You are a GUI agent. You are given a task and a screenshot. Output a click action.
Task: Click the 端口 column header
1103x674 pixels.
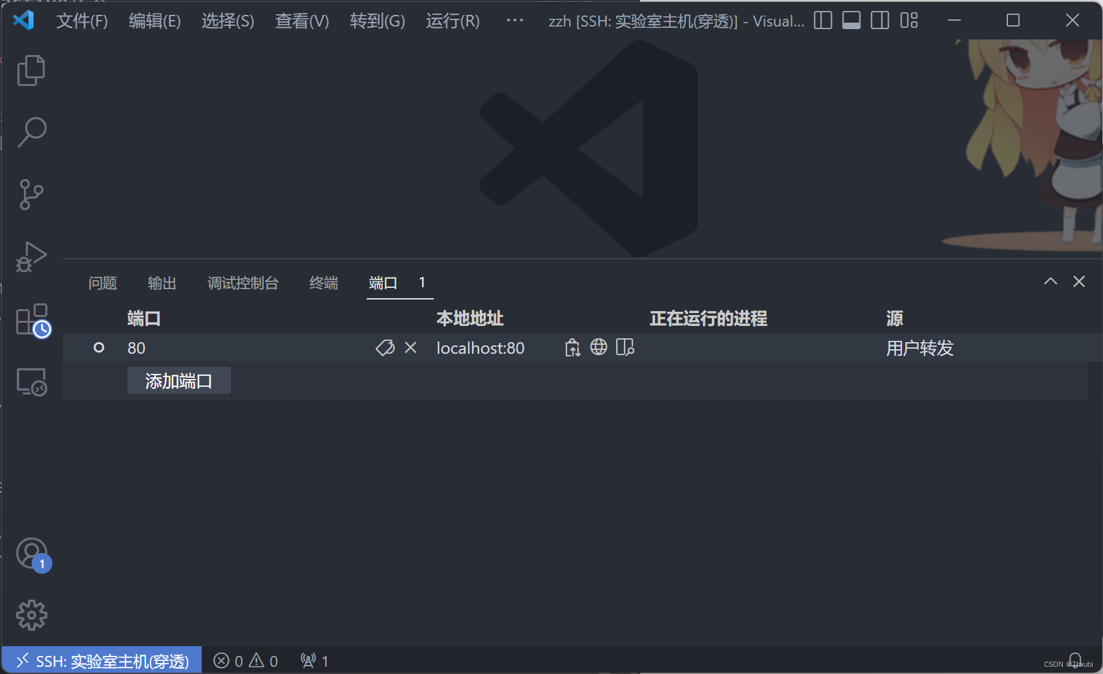(x=144, y=318)
